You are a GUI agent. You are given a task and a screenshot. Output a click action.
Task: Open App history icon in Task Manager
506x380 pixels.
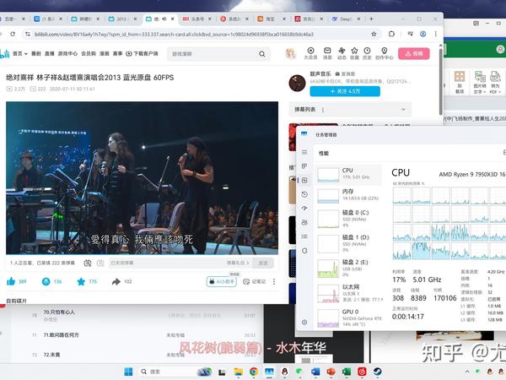(x=304, y=194)
